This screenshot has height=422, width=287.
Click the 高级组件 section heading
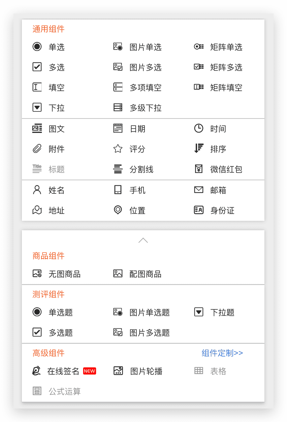point(49,353)
